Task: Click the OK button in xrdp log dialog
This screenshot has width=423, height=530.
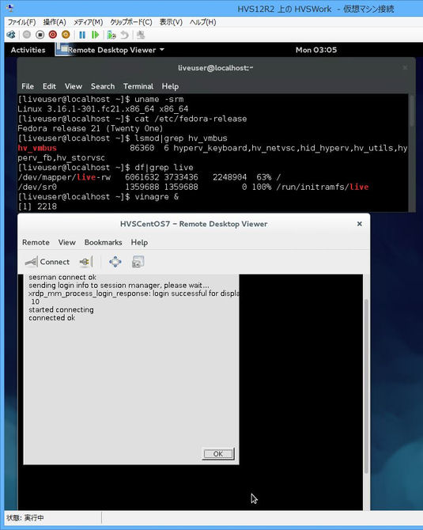Action: coord(218,453)
